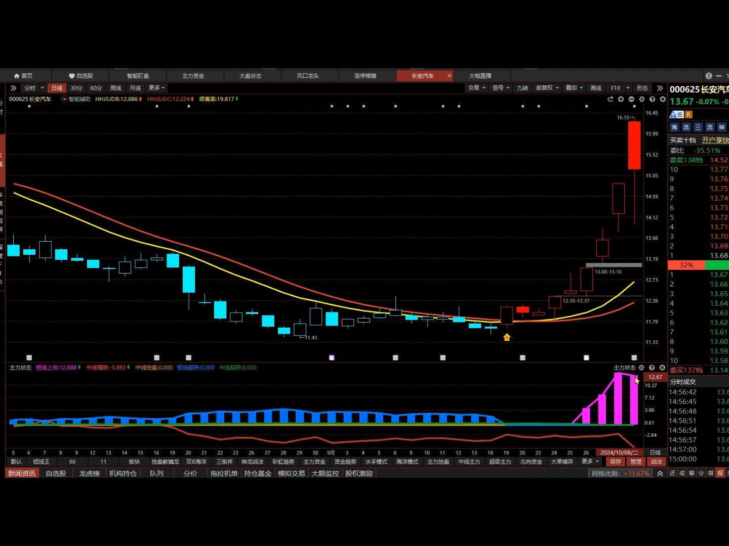Apply the 神龙战法 indicator
Screen dimensions: 729x546
(x=253, y=462)
